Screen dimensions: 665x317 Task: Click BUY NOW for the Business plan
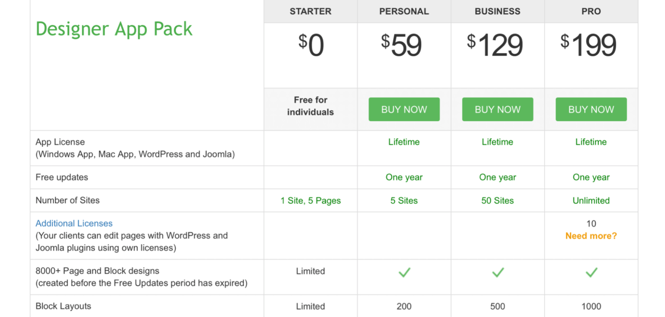pyautogui.click(x=497, y=109)
